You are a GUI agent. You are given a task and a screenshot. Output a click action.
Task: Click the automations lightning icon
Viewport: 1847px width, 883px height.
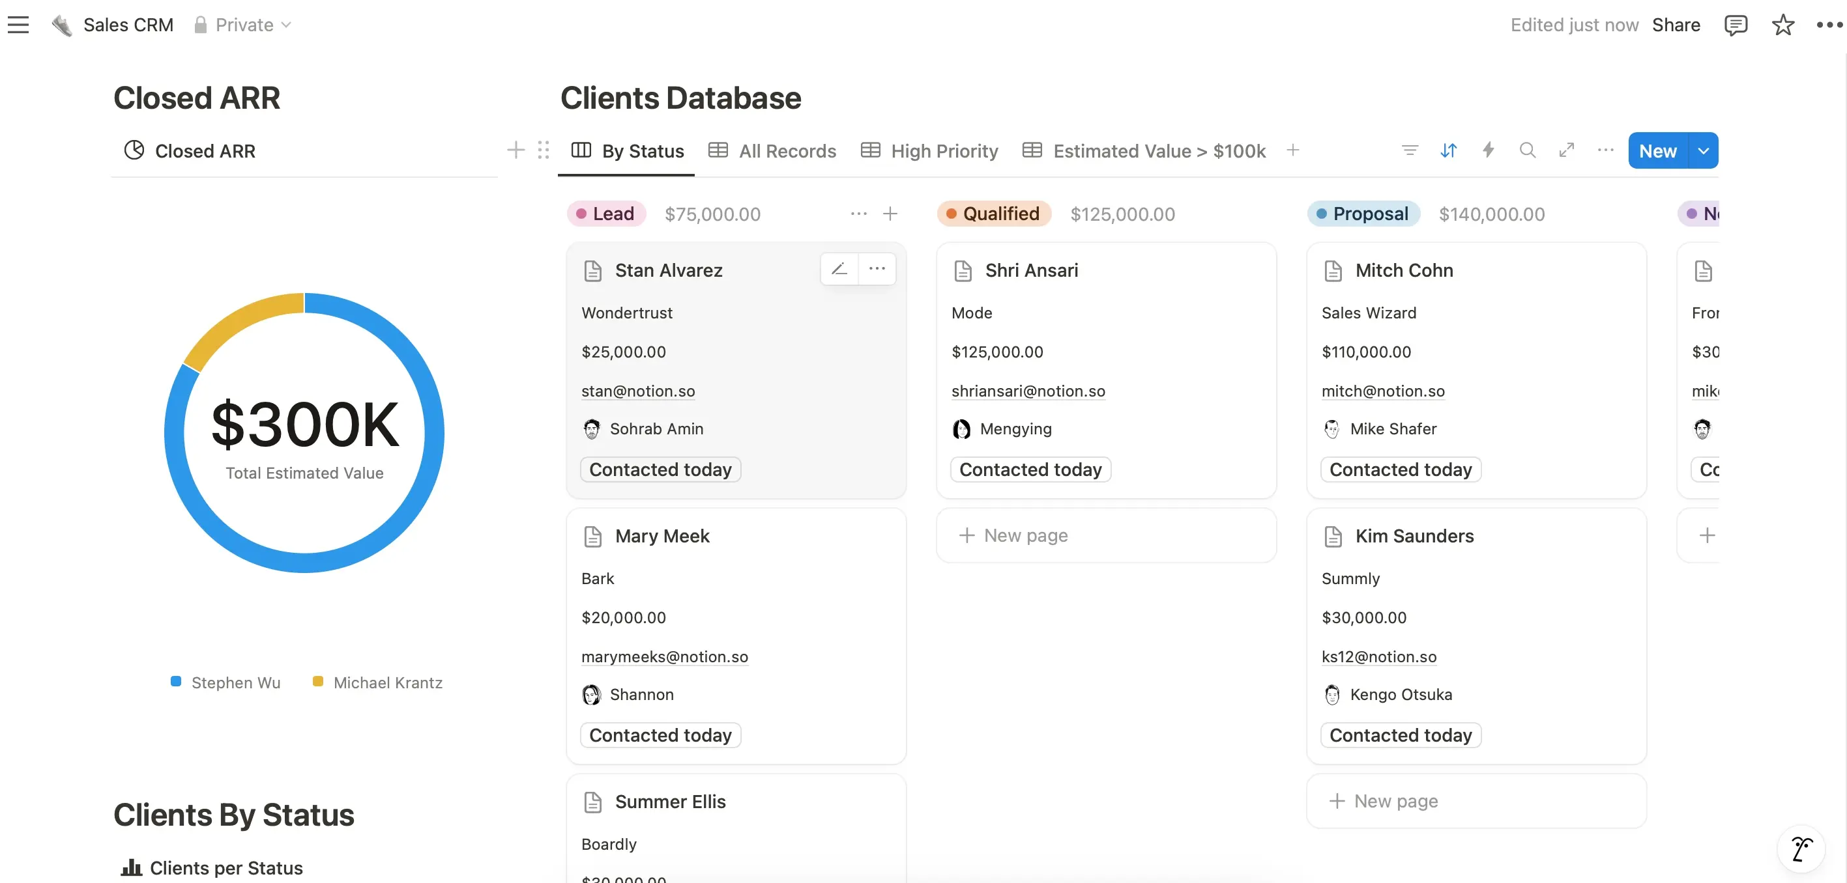point(1488,150)
